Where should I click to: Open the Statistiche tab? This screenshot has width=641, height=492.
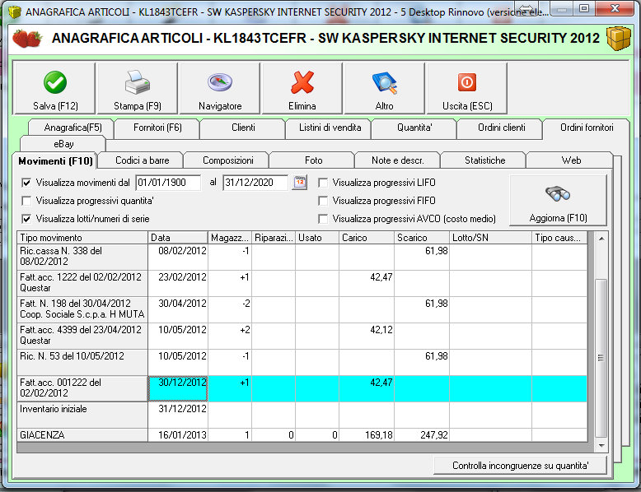(x=484, y=160)
